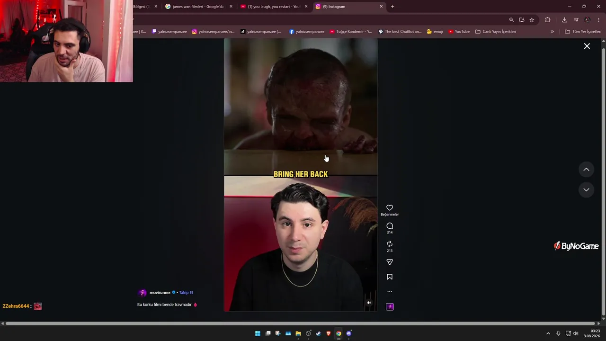Switch to the 'you laugh, you restart' YouTube tab

click(273, 7)
